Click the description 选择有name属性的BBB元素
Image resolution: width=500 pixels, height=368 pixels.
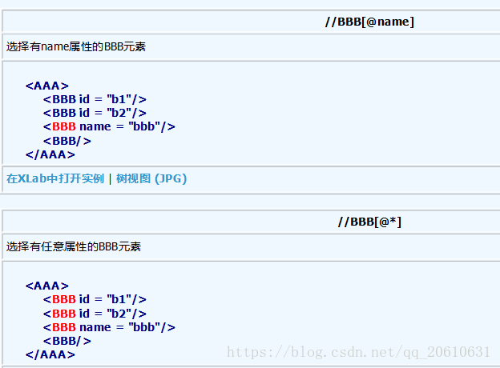pos(76,46)
